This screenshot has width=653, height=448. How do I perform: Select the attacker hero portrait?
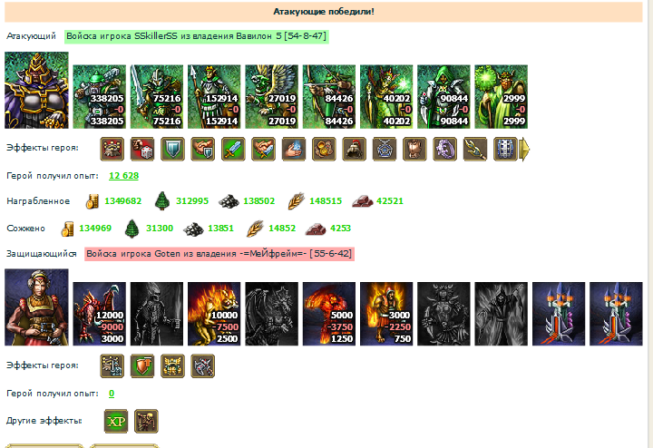point(36,90)
